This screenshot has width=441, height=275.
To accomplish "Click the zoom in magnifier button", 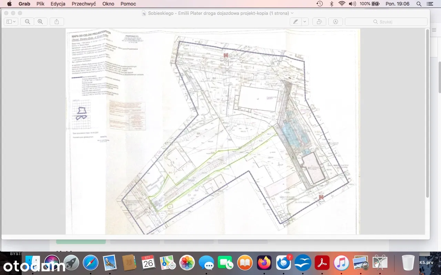I will (x=40, y=22).
